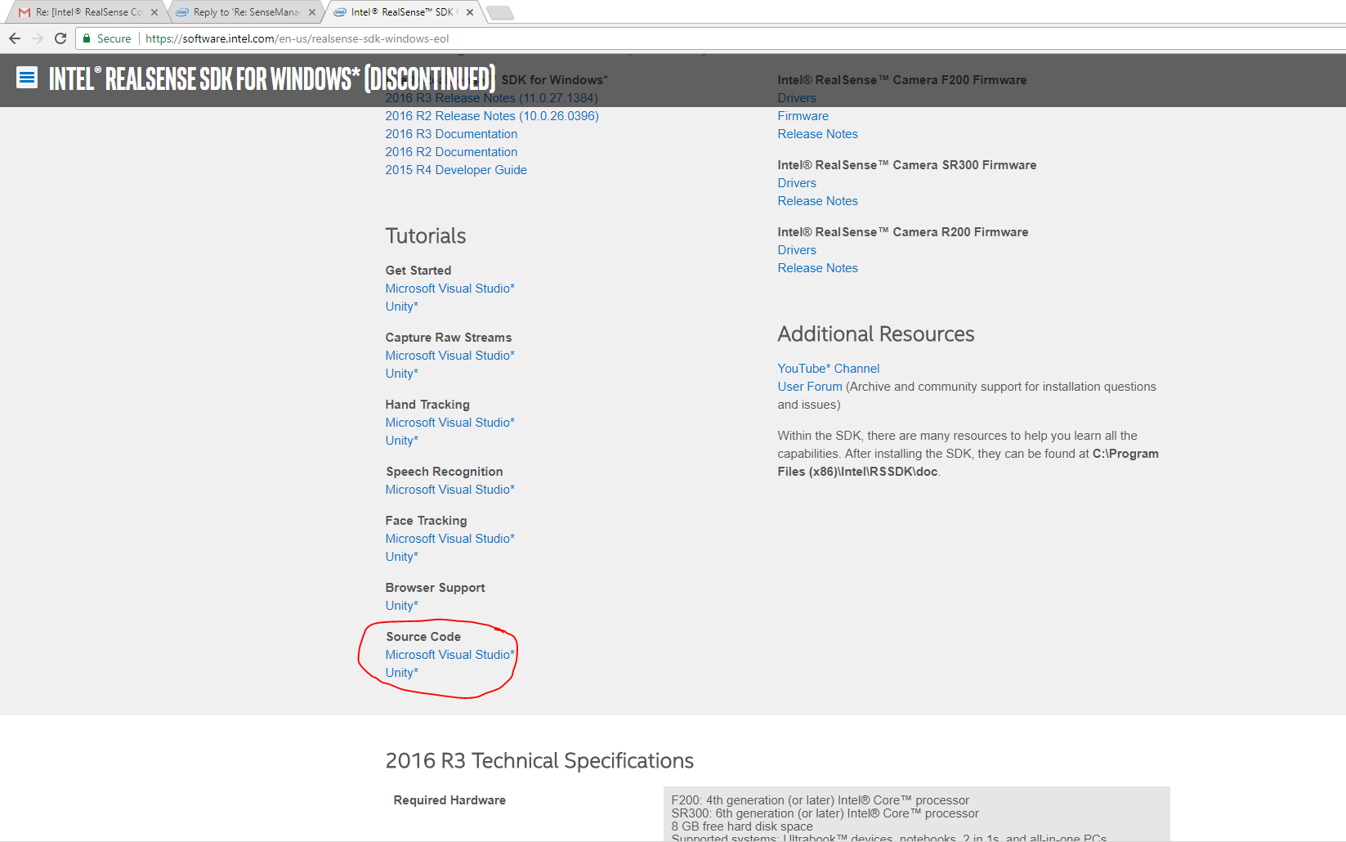Open the User Forum link
This screenshot has width=1346, height=842.
pos(809,387)
